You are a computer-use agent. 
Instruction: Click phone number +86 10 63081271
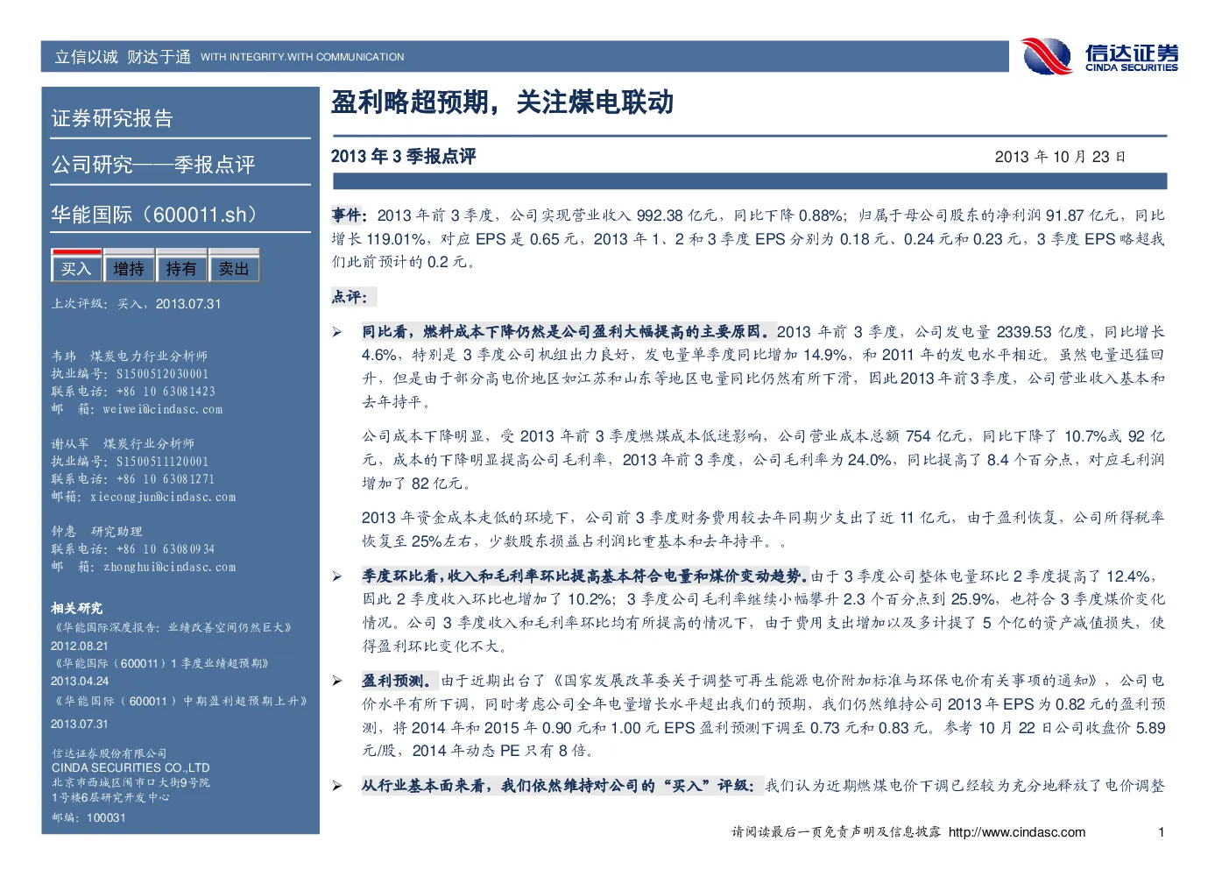point(166,479)
